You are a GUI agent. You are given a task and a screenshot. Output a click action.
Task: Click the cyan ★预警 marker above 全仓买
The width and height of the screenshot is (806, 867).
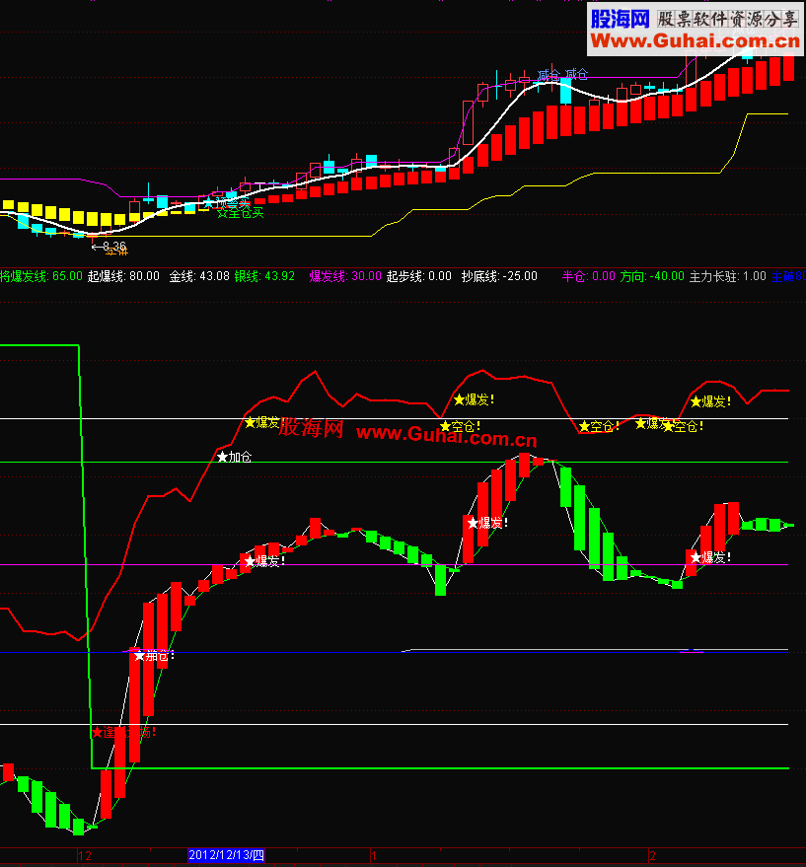[x=227, y=203]
